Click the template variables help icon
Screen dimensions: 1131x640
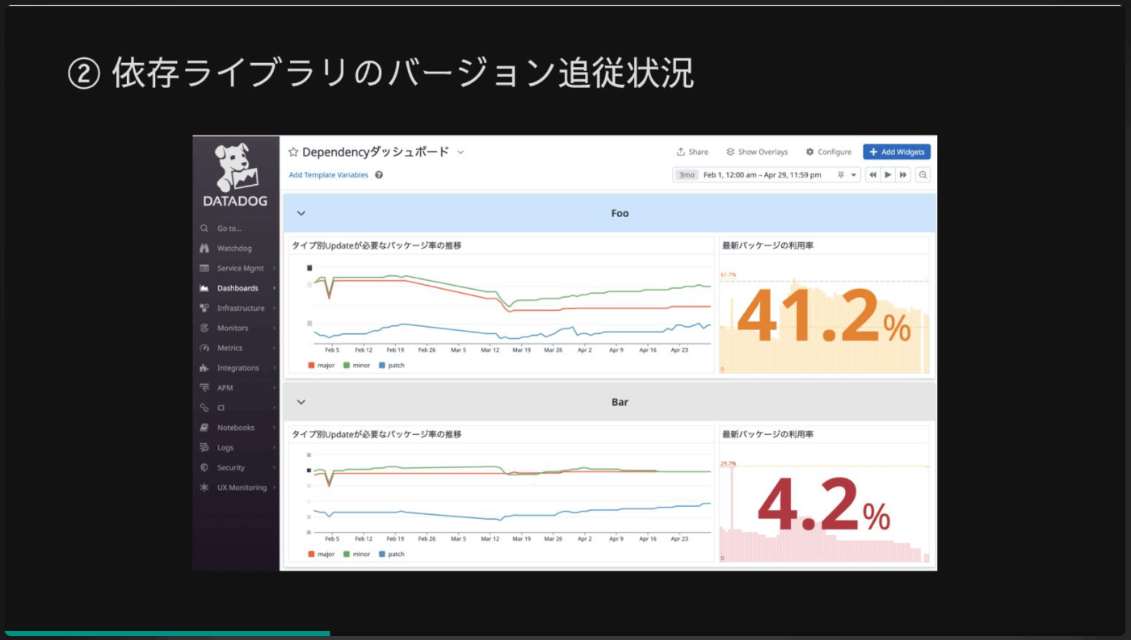pos(379,175)
